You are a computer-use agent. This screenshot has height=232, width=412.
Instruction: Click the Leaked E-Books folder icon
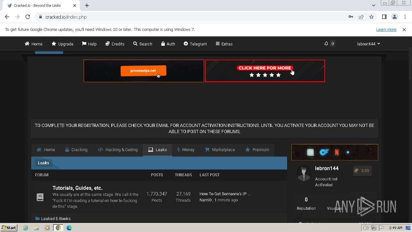(x=37, y=218)
